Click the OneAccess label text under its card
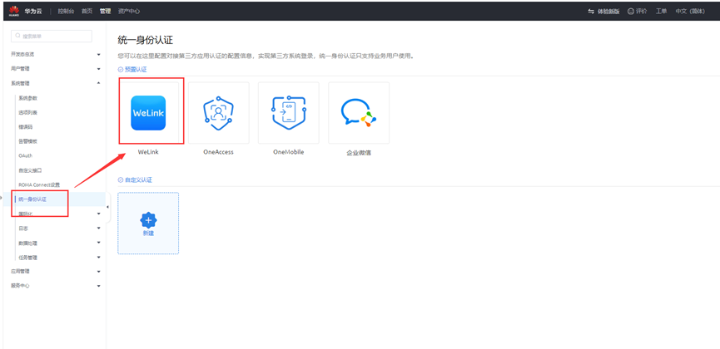 coord(219,152)
